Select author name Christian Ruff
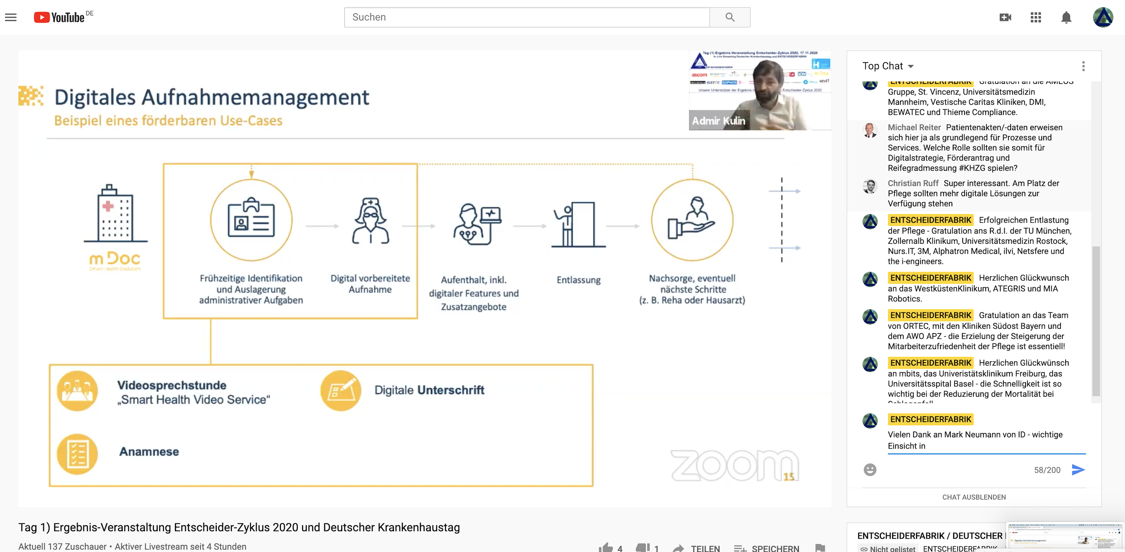1125x552 pixels. (x=913, y=183)
